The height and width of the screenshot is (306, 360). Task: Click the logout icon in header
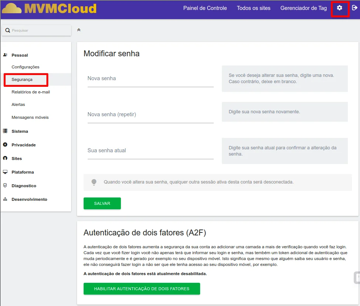pyautogui.click(x=354, y=8)
